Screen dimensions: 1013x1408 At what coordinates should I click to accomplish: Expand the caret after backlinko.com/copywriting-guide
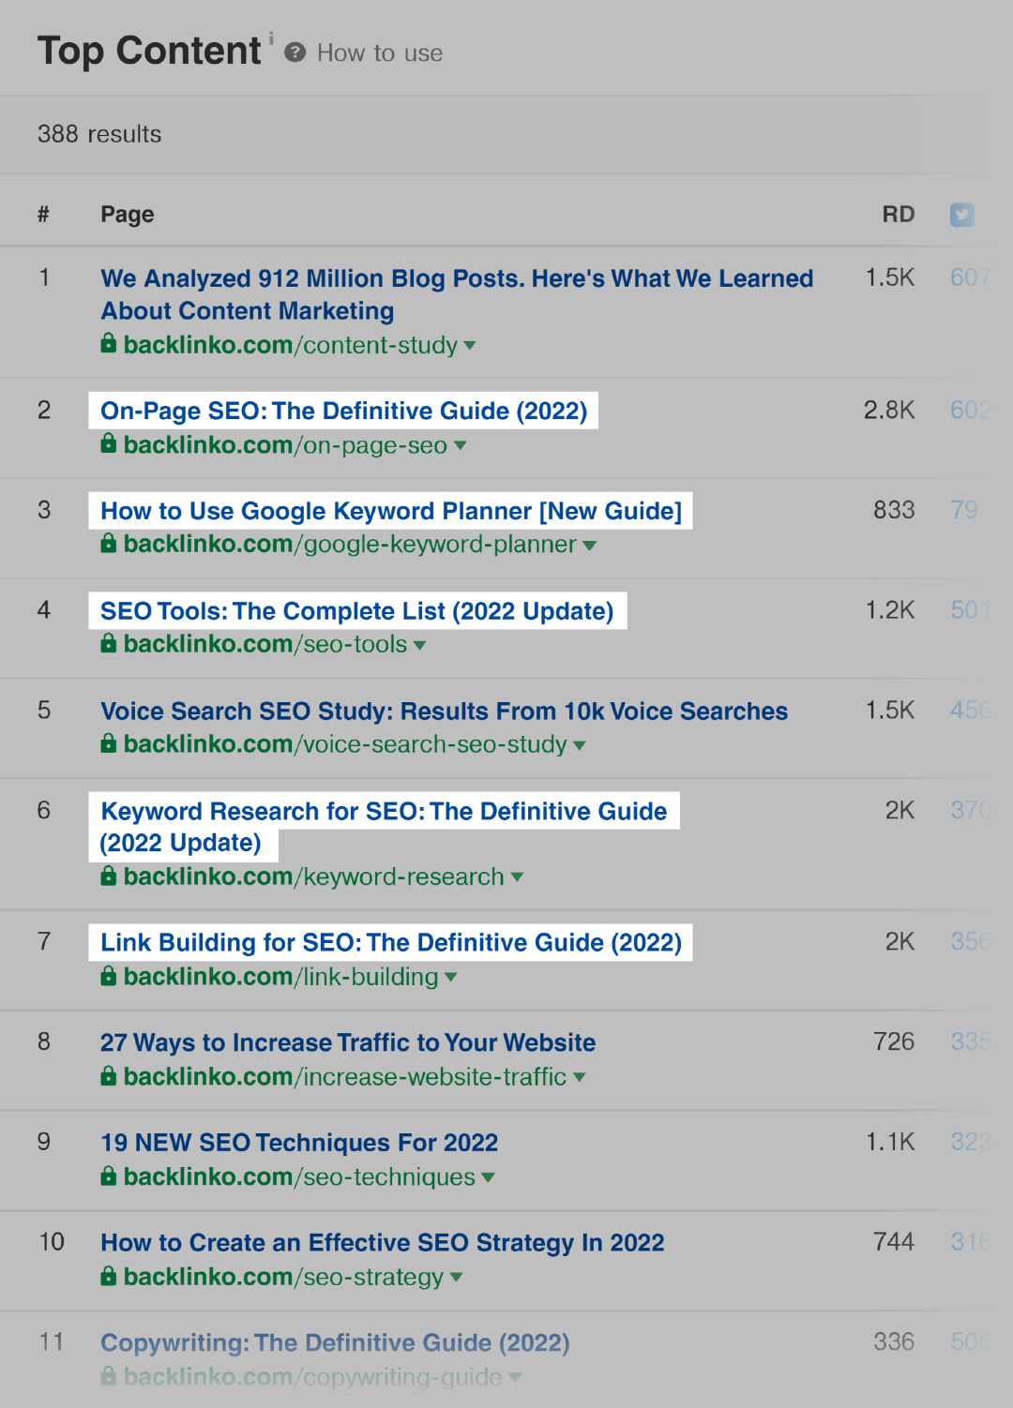tap(514, 1378)
